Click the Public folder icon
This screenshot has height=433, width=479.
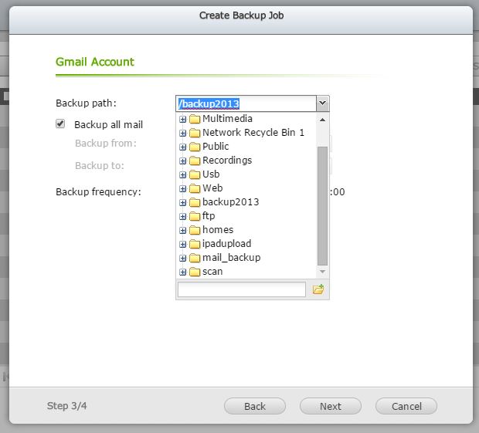point(195,147)
